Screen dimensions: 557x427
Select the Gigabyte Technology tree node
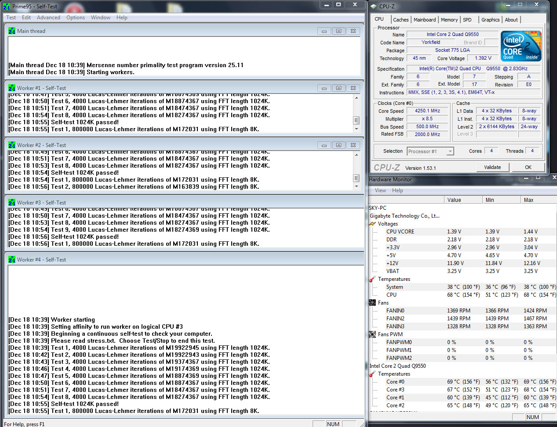[404, 216]
